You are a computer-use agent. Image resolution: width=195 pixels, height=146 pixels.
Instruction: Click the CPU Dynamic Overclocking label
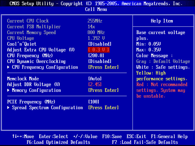pyautogui.click(x=36, y=61)
